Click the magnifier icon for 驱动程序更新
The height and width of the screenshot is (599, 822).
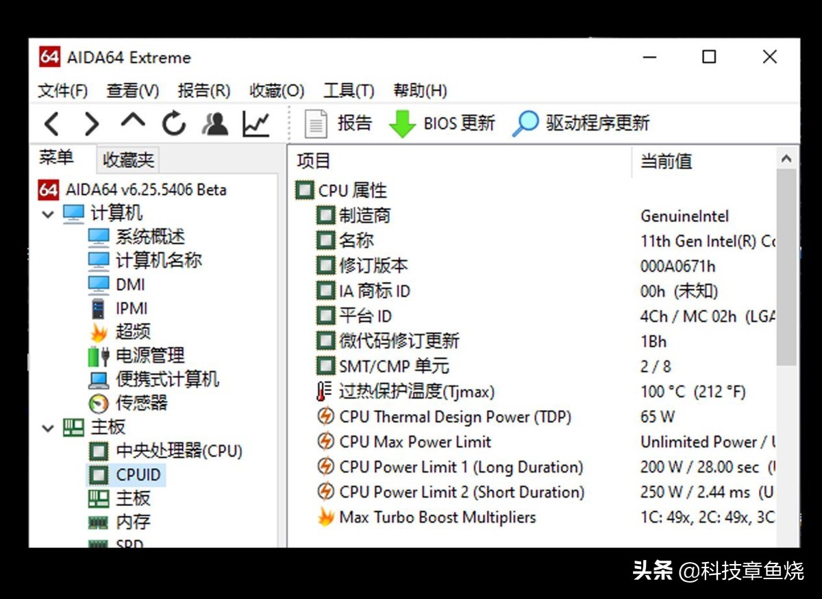click(524, 123)
